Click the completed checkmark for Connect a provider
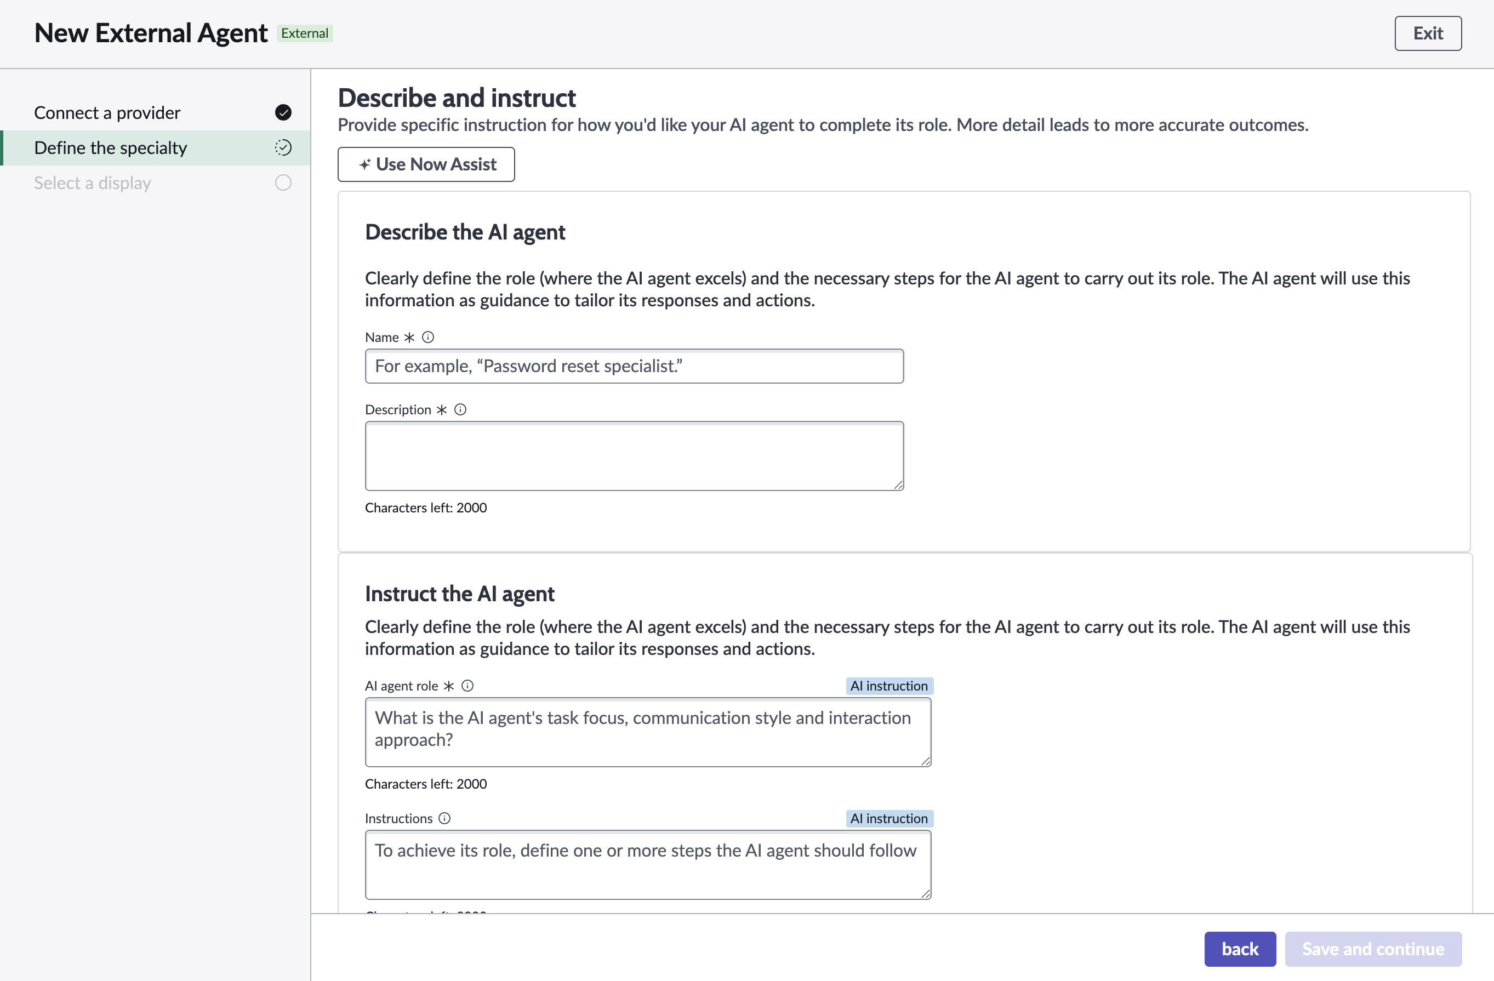 [283, 112]
